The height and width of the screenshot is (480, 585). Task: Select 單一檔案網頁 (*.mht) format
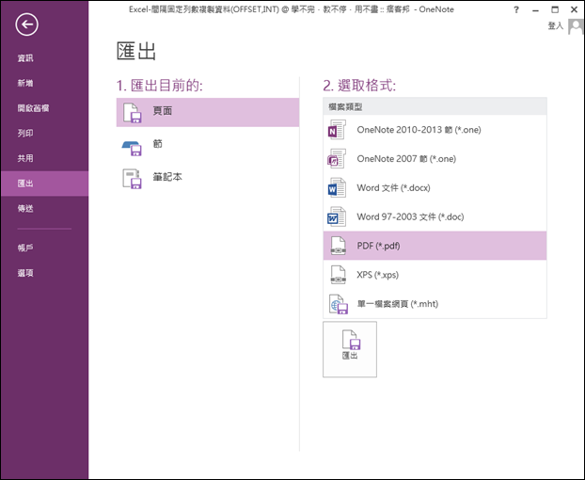(435, 304)
